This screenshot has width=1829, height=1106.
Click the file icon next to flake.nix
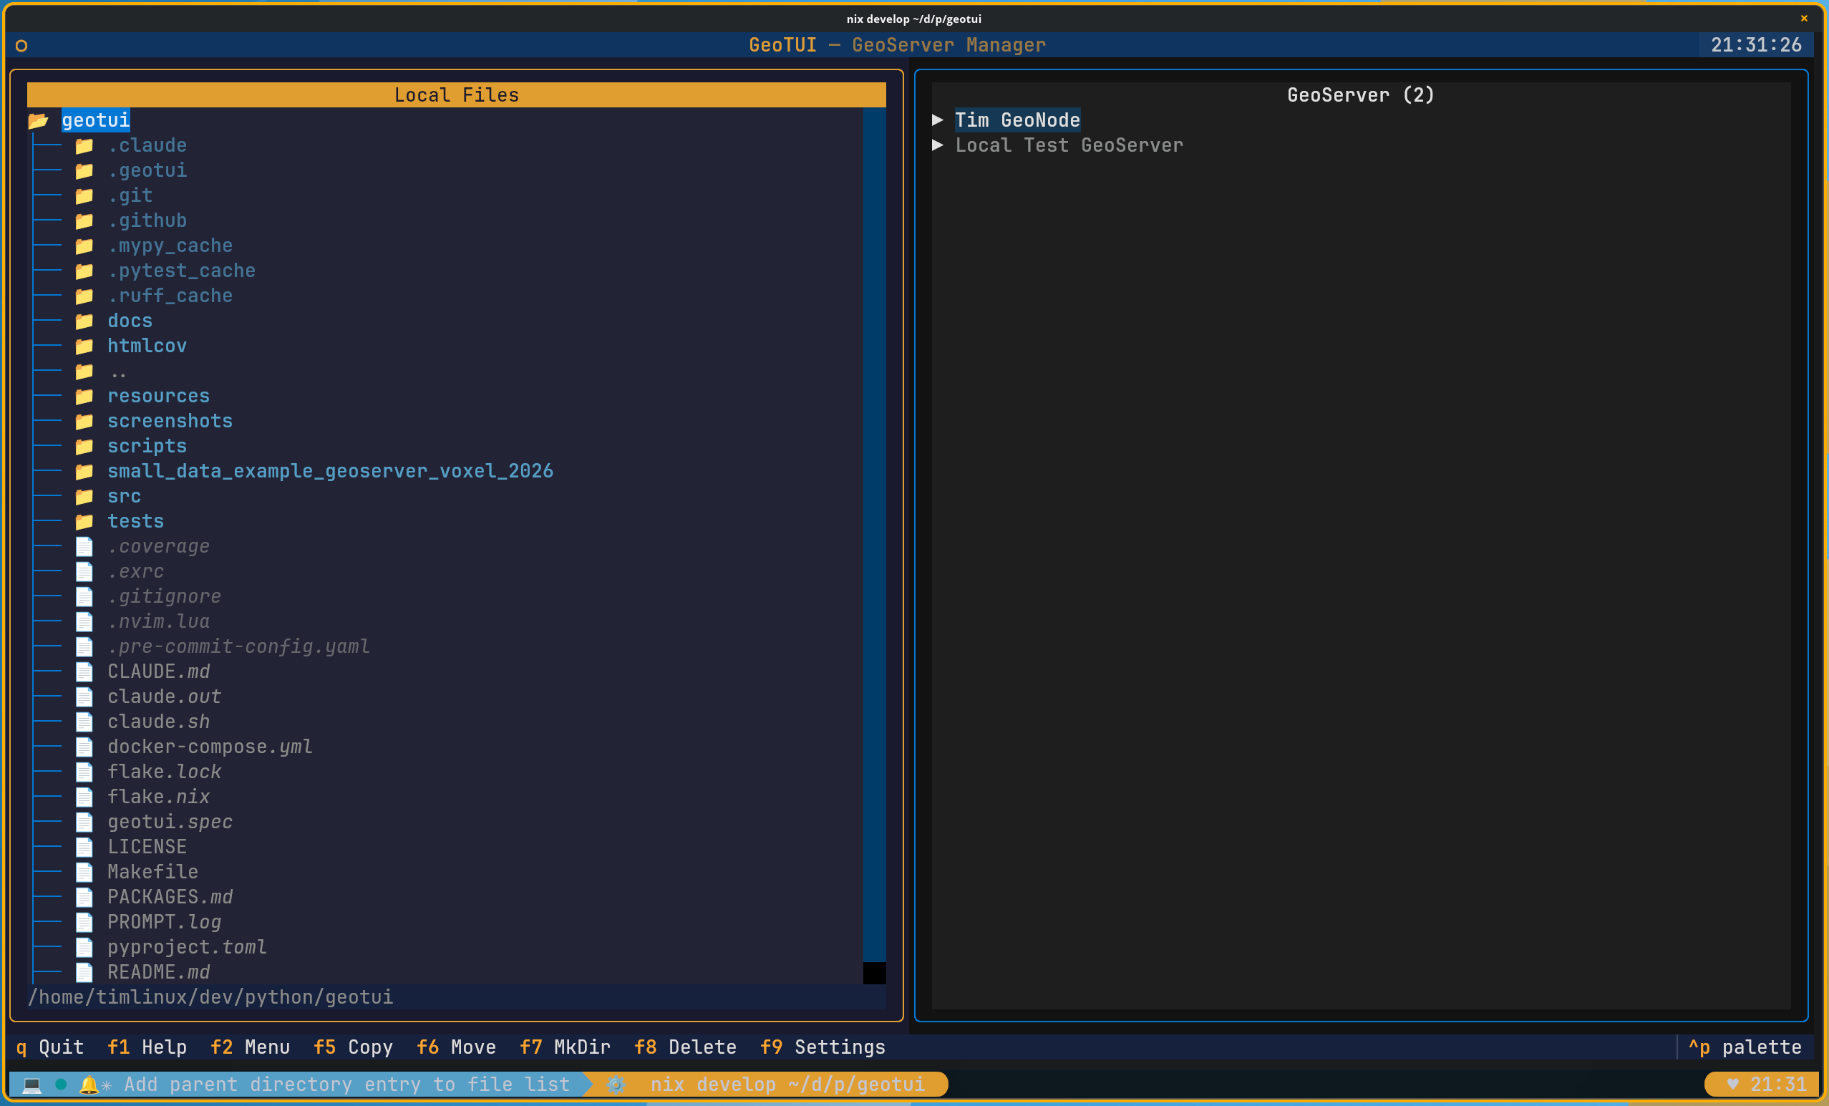[84, 797]
